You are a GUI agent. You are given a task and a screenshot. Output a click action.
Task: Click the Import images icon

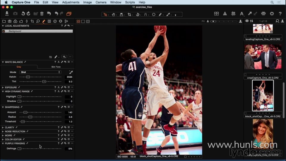(7, 14)
